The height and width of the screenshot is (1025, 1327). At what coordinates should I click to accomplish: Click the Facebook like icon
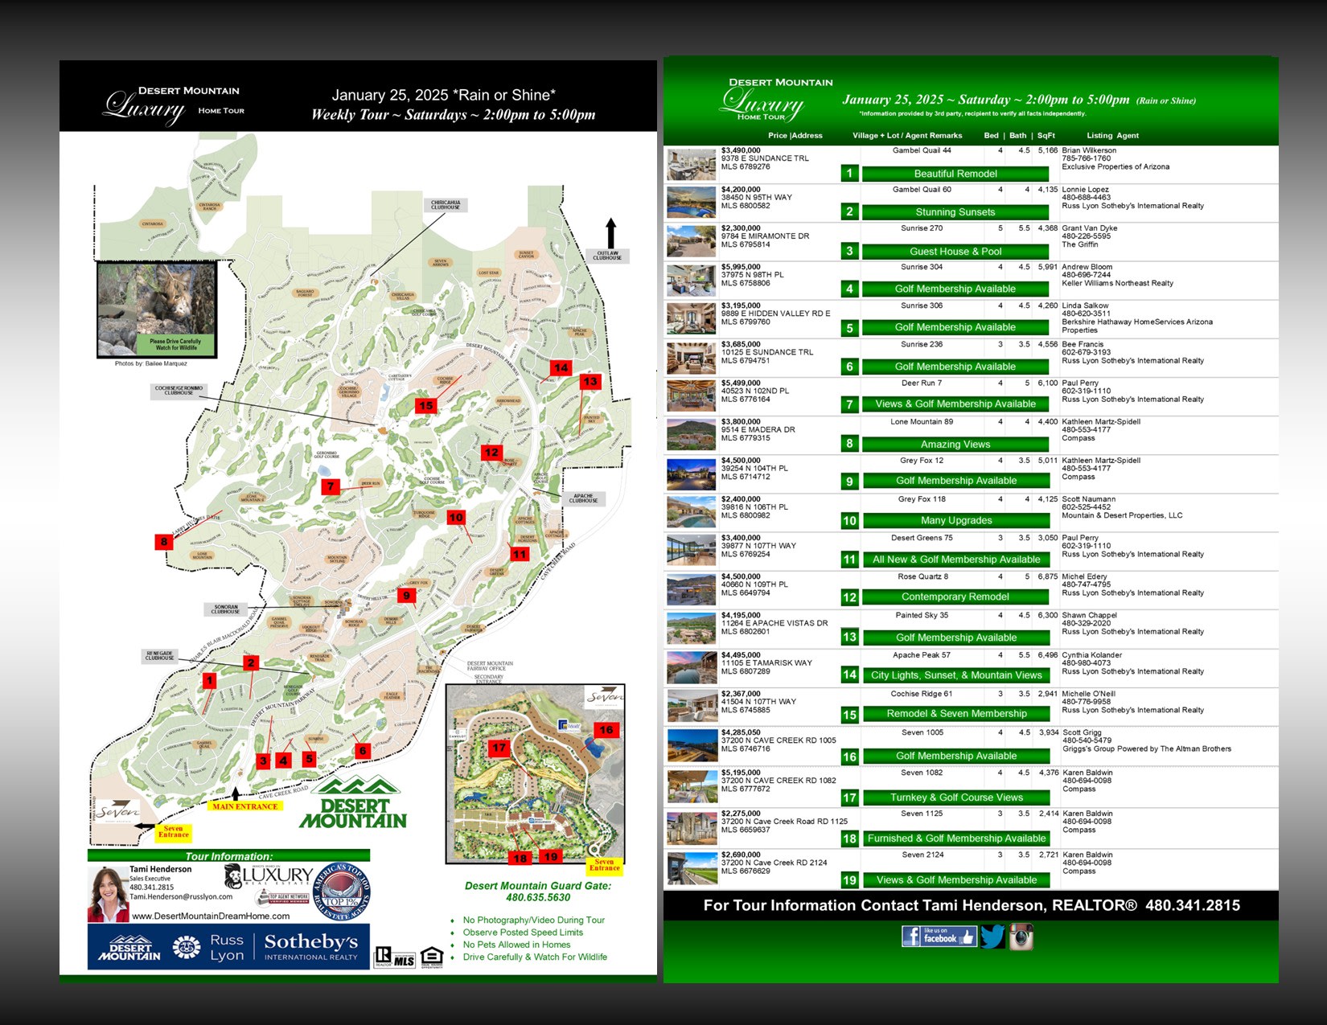[938, 936]
